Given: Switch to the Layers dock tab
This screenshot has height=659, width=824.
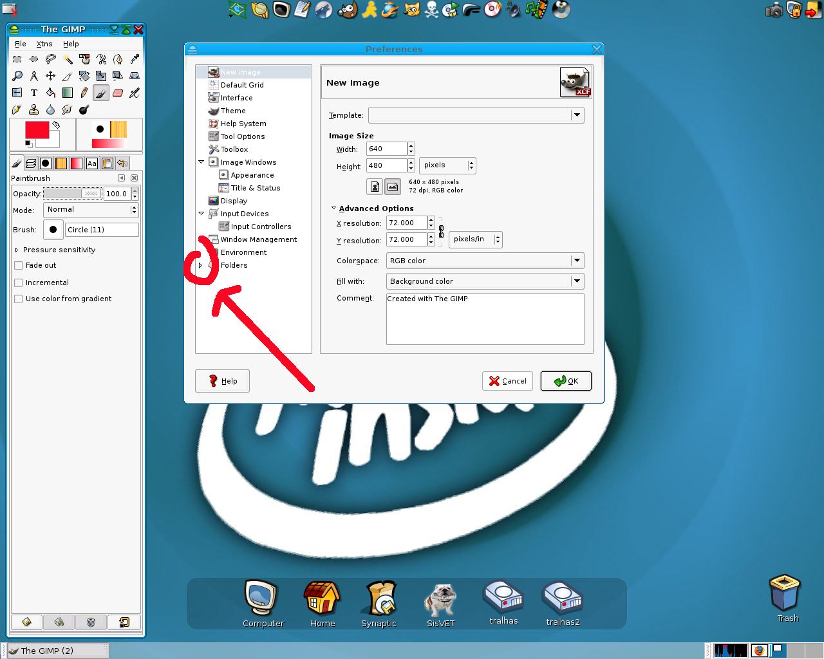Looking at the screenshot, I should [x=30, y=163].
